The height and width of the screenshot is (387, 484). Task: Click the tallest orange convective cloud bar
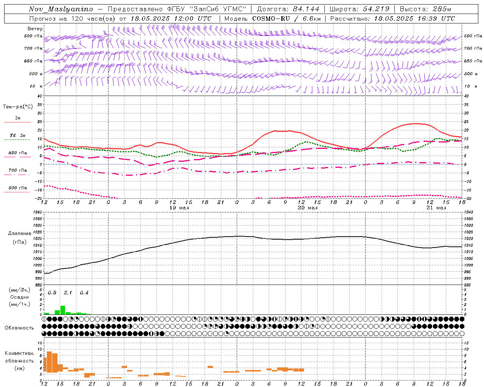pyautogui.click(x=49, y=362)
